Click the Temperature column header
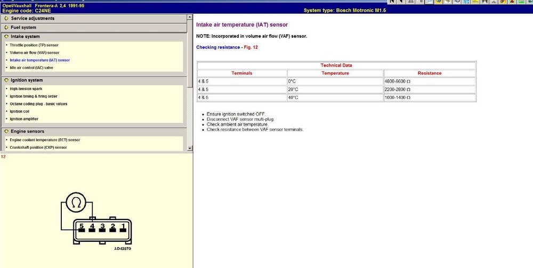The image size is (533, 268). pos(335,73)
